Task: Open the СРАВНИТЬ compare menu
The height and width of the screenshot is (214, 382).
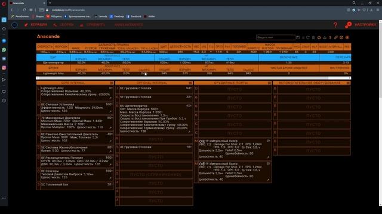Action: pos(93,25)
